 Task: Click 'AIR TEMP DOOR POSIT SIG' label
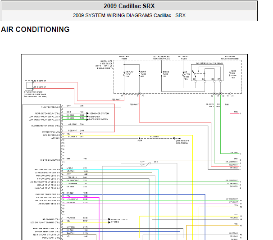tap(47, 169)
